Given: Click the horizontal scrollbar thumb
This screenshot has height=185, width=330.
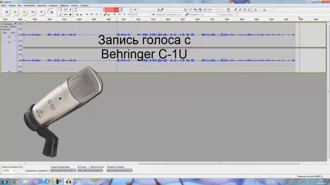Looking at the screenshot, I should coord(219,163).
